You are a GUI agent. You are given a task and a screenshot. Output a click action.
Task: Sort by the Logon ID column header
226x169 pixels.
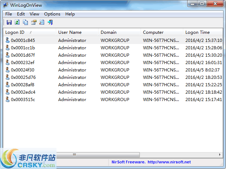(x=29, y=32)
